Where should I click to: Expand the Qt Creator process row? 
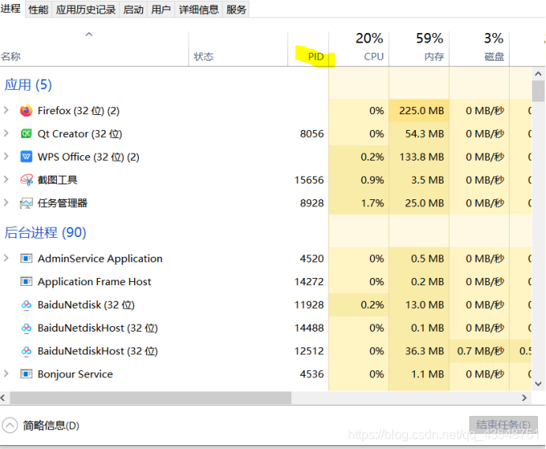point(6,133)
